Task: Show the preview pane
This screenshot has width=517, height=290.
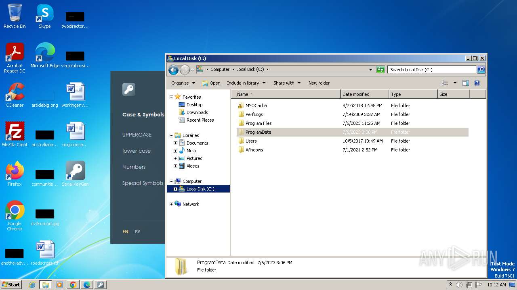Action: click(465, 83)
